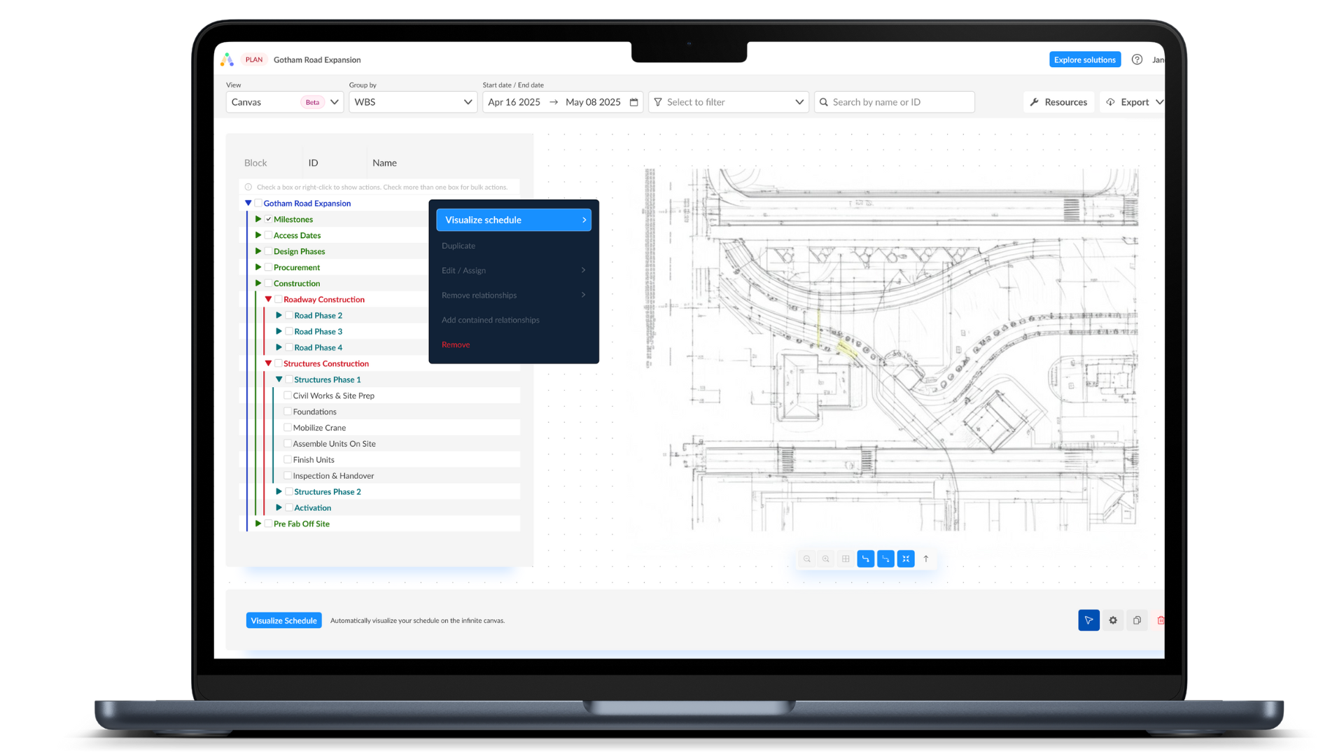Click the solid relationship connector icon
This screenshot has width=1344, height=756.
pyautogui.click(x=866, y=559)
